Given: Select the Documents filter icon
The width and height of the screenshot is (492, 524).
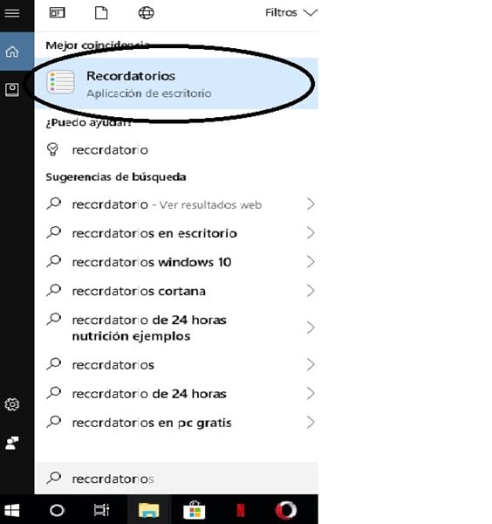Looking at the screenshot, I should point(101,13).
